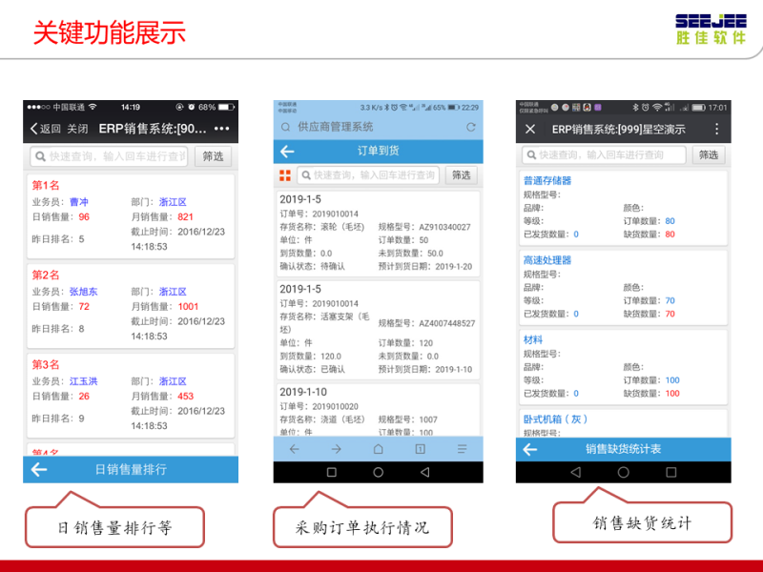
Task: Click 关闭 in the ERP销售系统 header
Action: coord(78,129)
